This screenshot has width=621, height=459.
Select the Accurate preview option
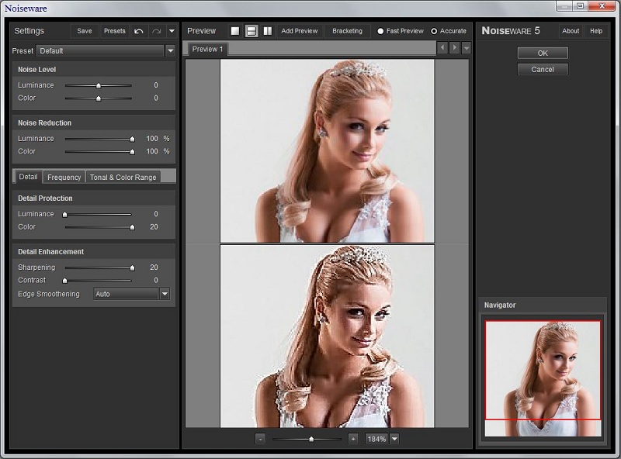[435, 31]
